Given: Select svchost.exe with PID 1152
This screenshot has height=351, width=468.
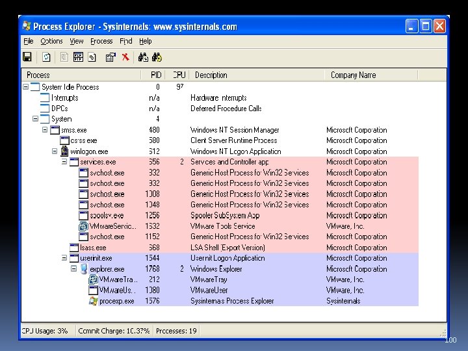Looking at the screenshot, I should pyautogui.click(x=107, y=237).
